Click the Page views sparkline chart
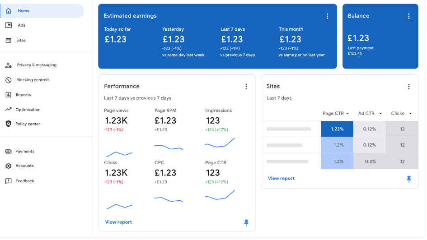This screenshot has width=427, height=240. pos(120,154)
